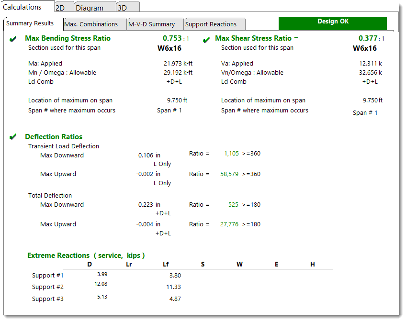Click the Lr column header
Viewport: 406px width, 322px height.
coord(129,264)
